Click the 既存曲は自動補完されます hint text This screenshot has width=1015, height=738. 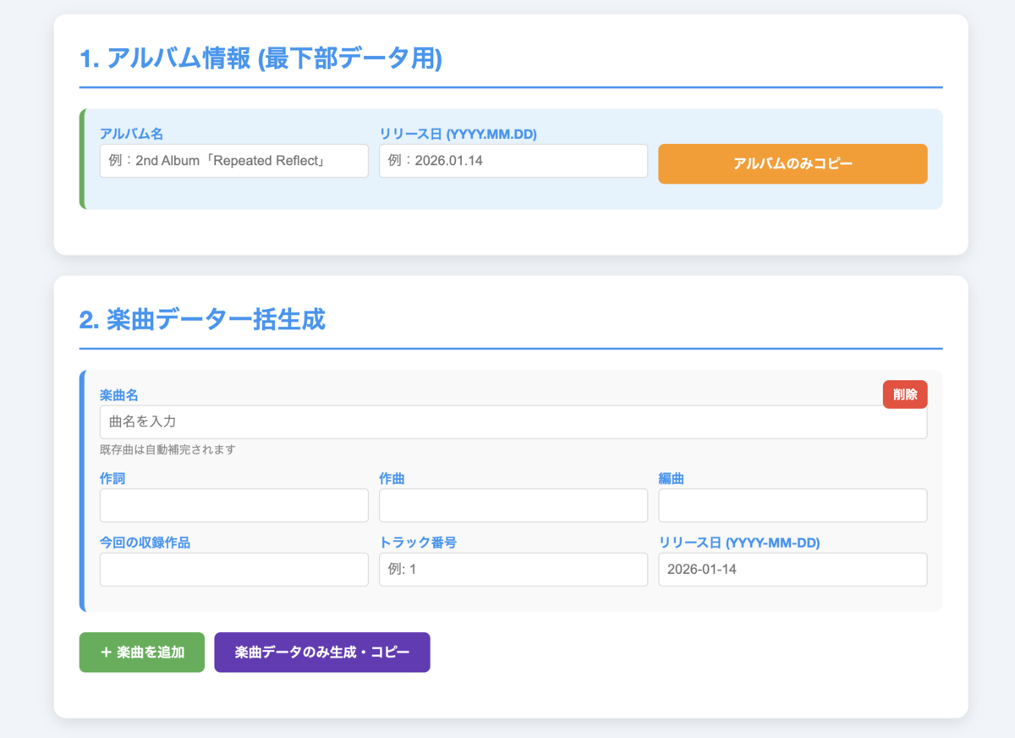tap(167, 449)
